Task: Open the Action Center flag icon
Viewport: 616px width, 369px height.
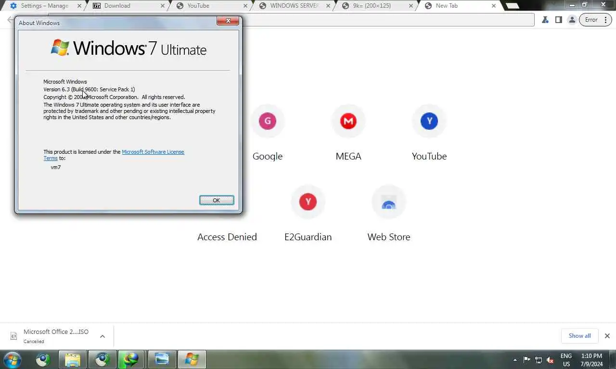Action: click(x=527, y=360)
